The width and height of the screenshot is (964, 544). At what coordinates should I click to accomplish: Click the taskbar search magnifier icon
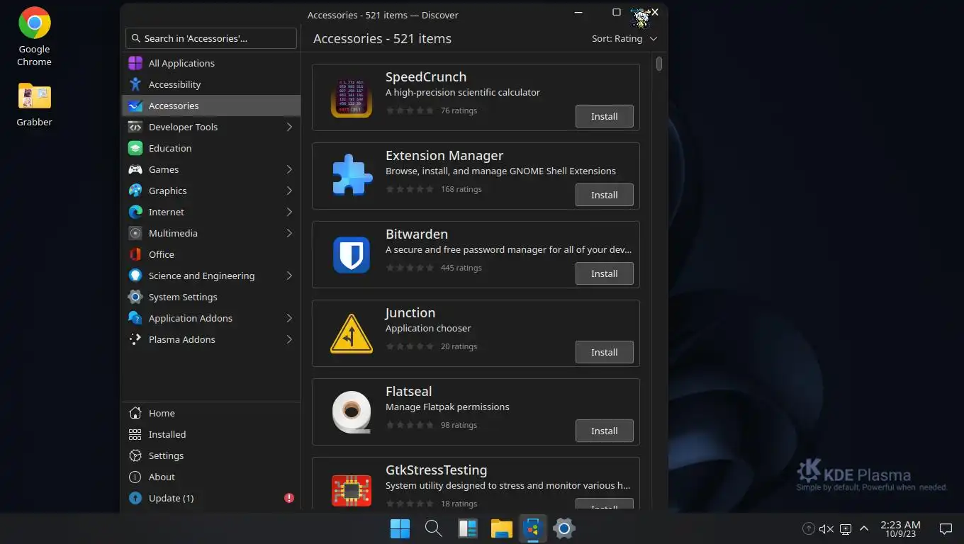pyautogui.click(x=433, y=528)
